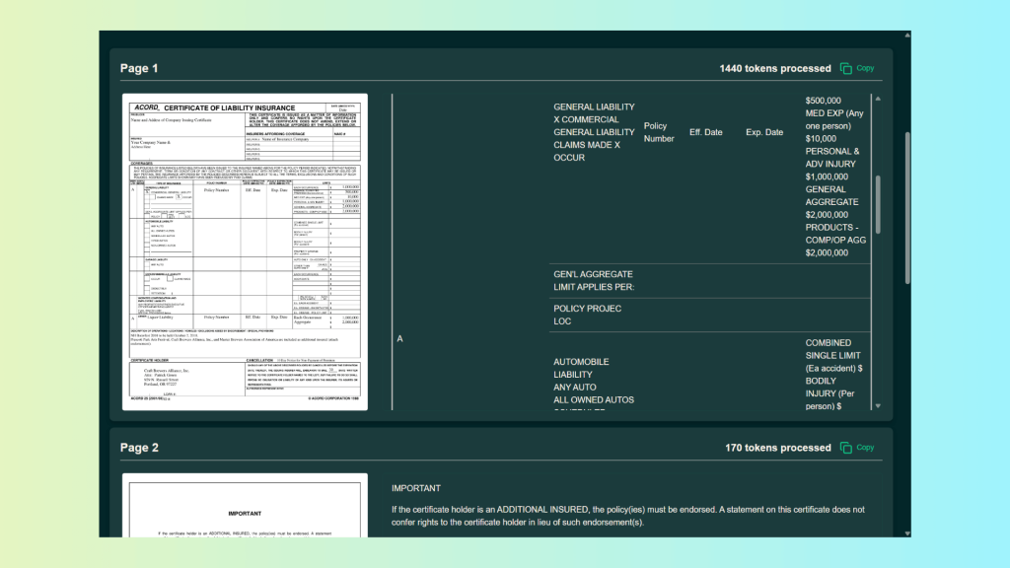Click the POLICY PROJEC LOC cell
Viewport: 1010px width, 568px height.
pos(587,315)
